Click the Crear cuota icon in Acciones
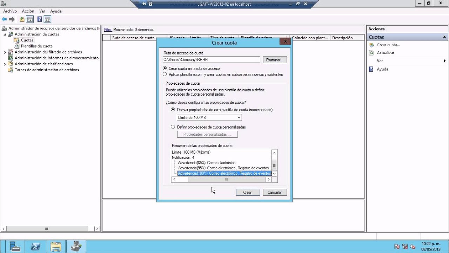Image resolution: width=449 pixels, height=253 pixels. click(x=371, y=45)
